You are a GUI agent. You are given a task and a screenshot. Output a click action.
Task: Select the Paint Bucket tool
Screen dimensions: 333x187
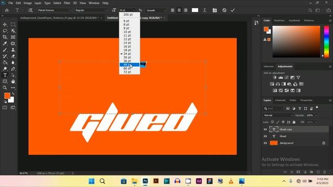[5, 62]
